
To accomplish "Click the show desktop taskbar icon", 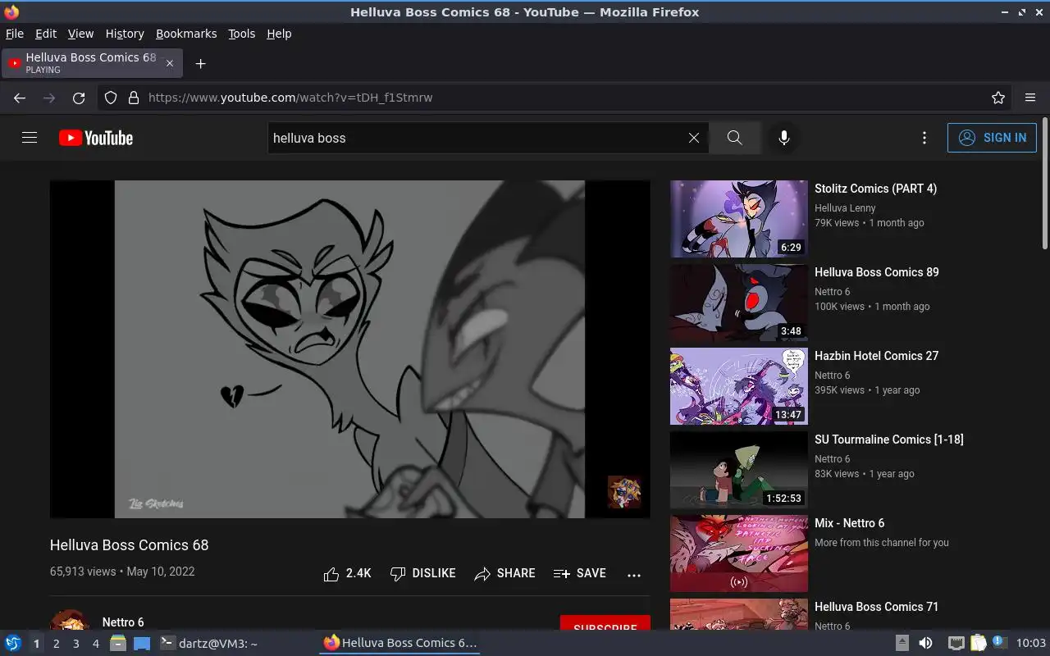I will click(142, 644).
